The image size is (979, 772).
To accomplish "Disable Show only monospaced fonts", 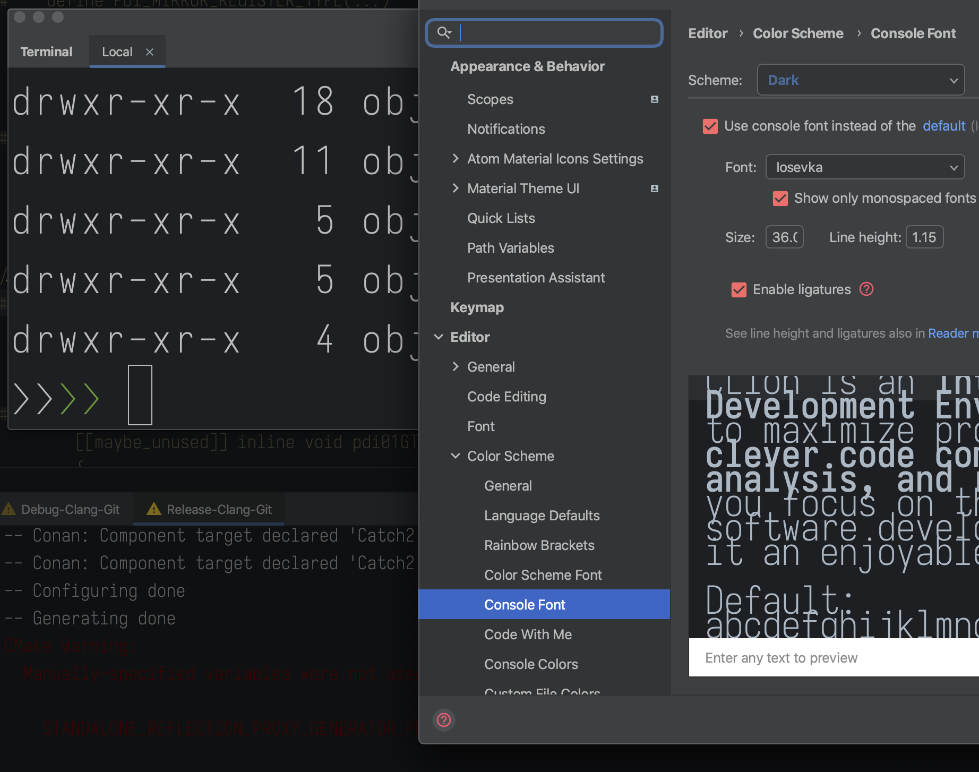I will (x=780, y=199).
